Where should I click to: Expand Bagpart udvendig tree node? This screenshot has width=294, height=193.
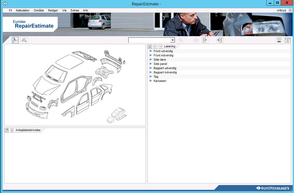(x=150, y=68)
